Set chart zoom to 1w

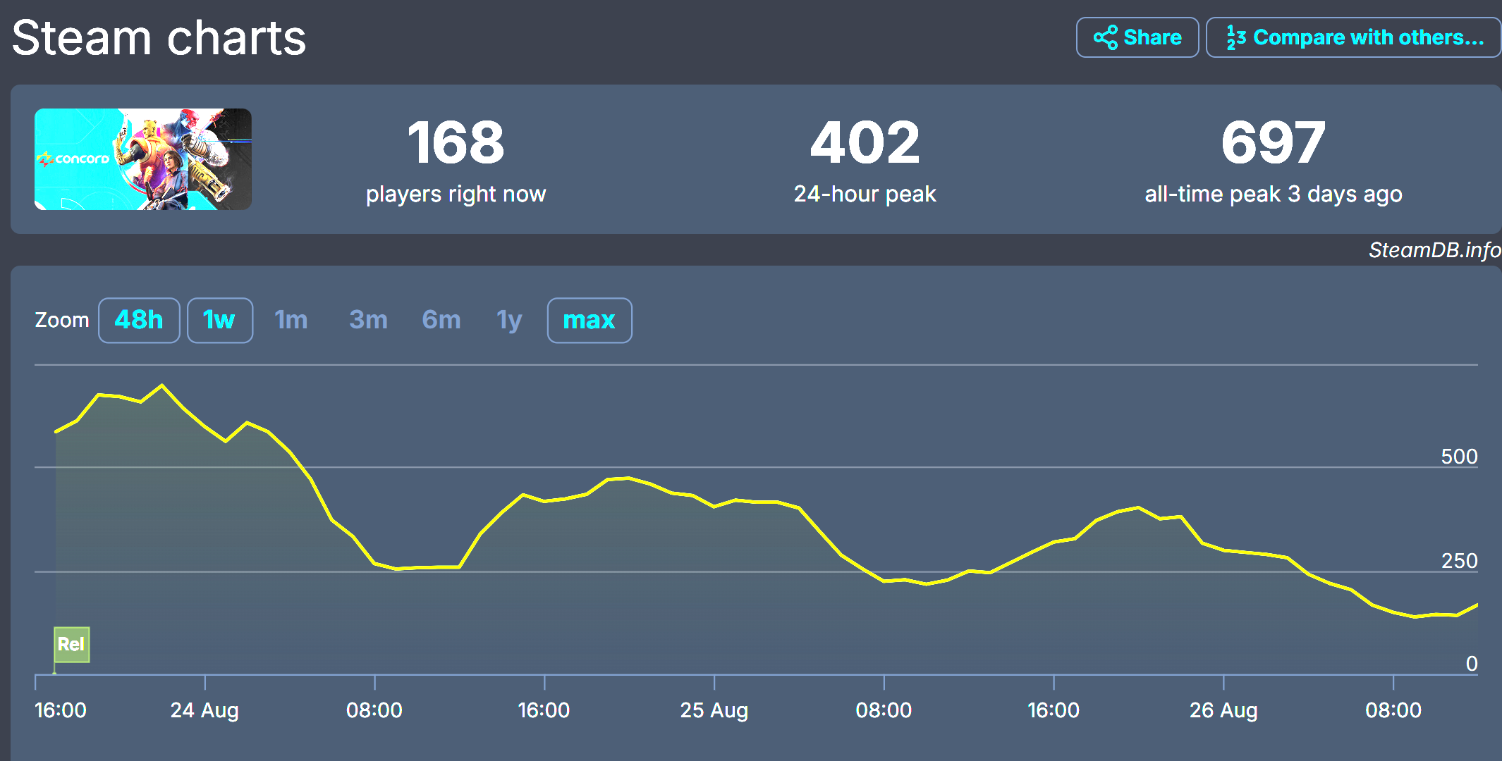coord(219,321)
